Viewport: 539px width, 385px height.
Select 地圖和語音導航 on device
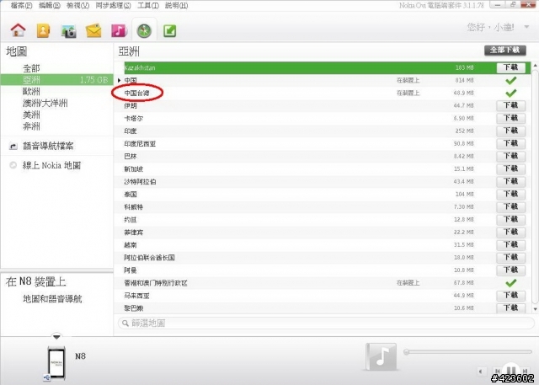coord(52,299)
